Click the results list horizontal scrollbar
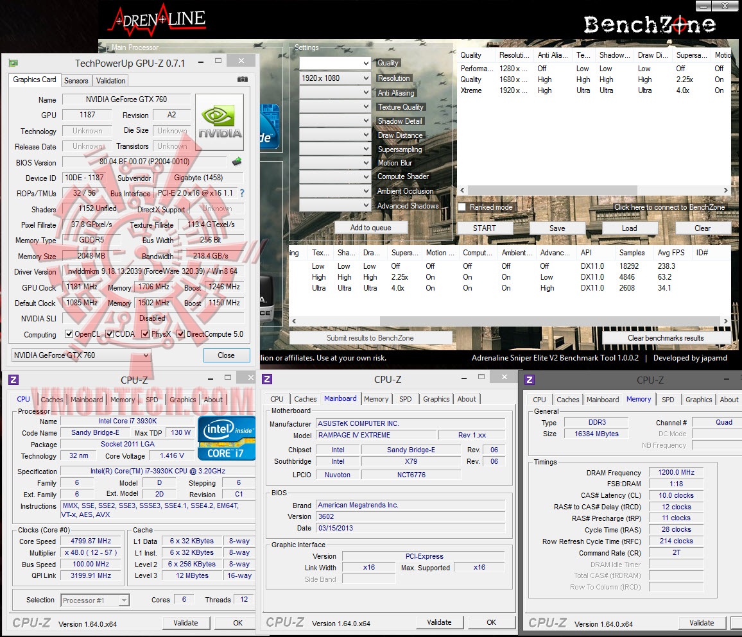Image resolution: width=742 pixels, height=637 pixels. [x=550, y=321]
